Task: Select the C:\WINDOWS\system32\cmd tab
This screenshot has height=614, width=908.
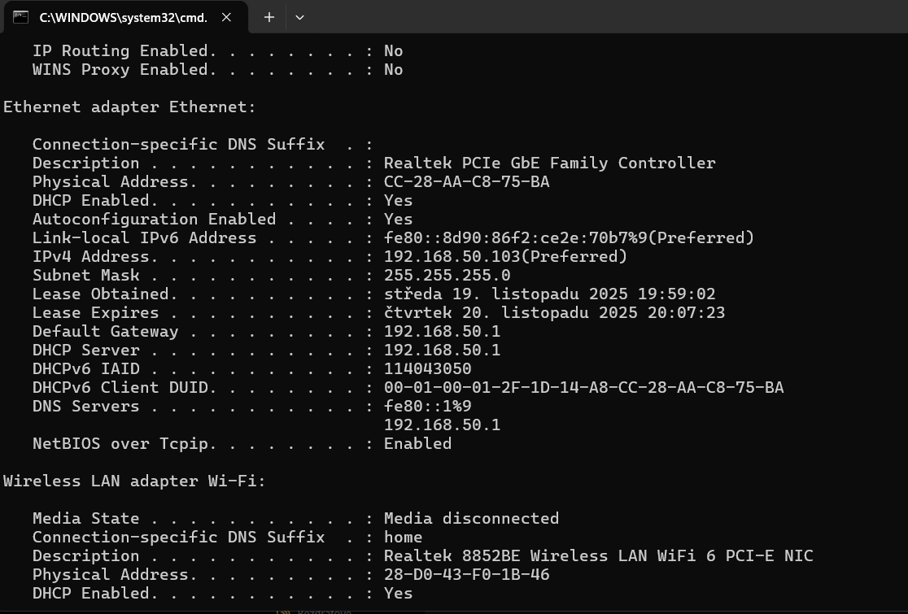Action: coord(122,17)
